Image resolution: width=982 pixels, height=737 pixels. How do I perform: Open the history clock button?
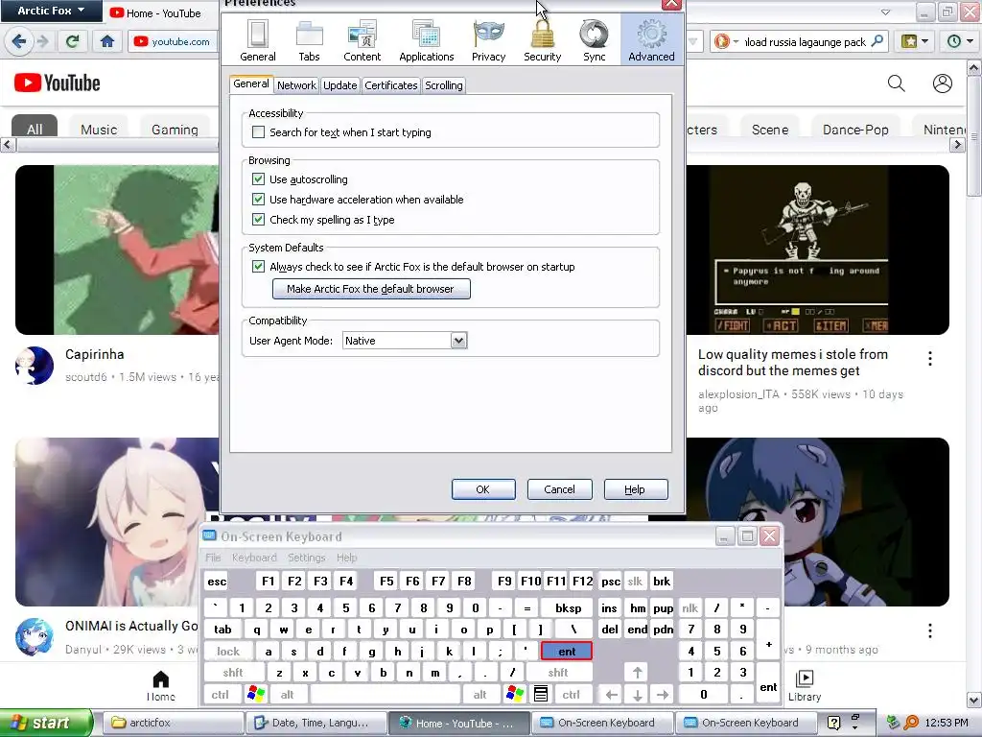(x=959, y=41)
